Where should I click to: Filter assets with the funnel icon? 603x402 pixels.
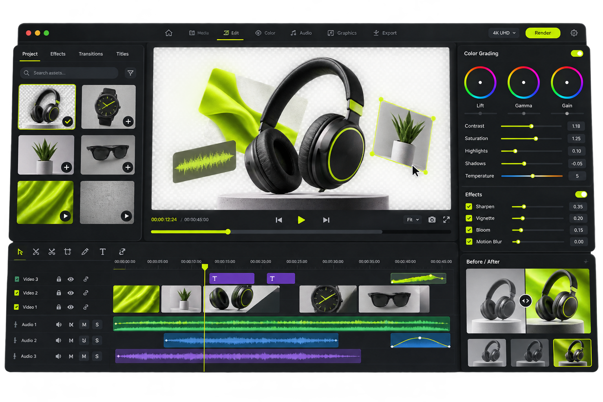(x=131, y=73)
